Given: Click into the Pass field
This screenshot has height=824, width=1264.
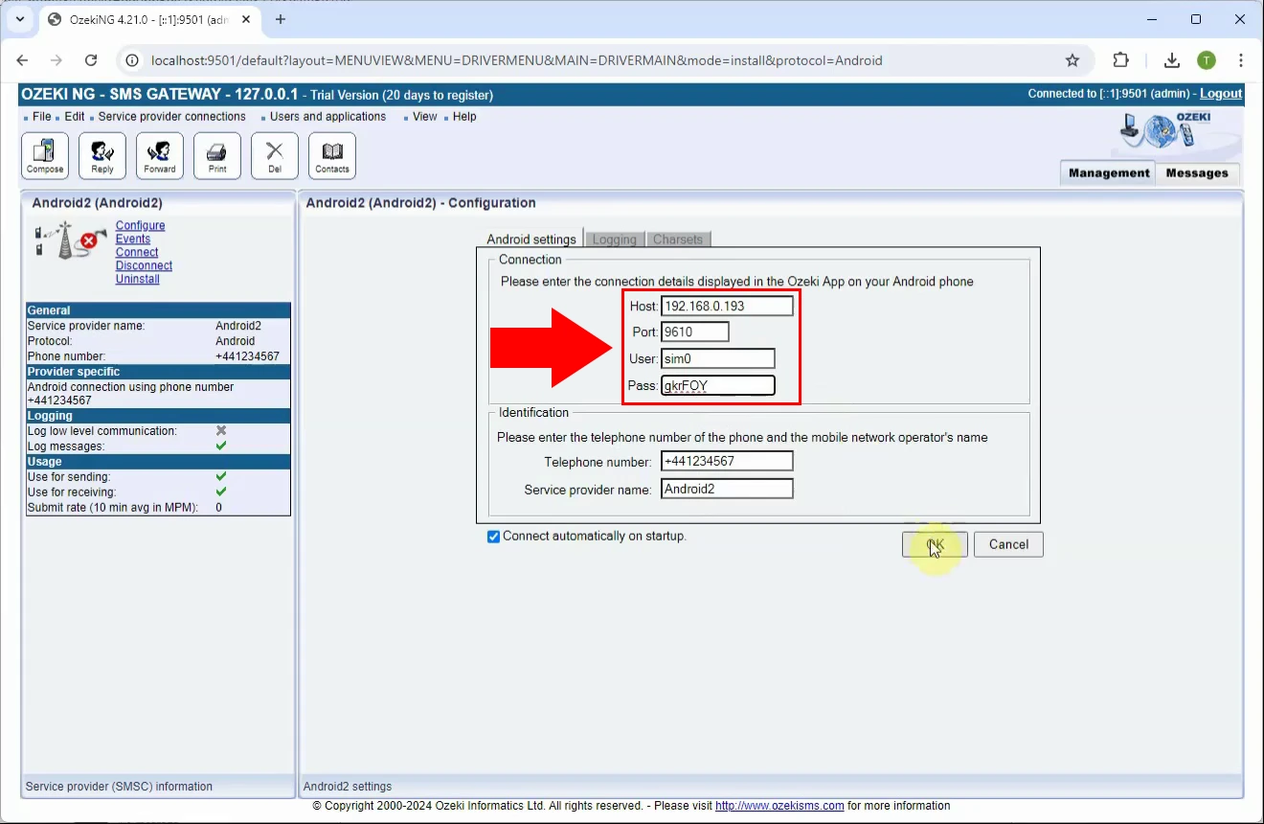Looking at the screenshot, I should click(x=717, y=386).
